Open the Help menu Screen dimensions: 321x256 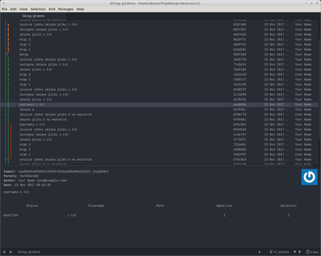(x=80, y=9)
